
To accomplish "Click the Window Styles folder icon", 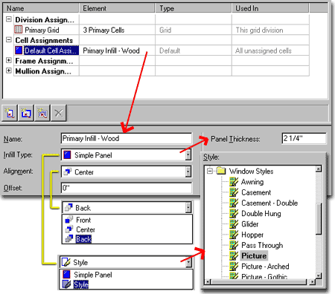I will tap(221, 171).
